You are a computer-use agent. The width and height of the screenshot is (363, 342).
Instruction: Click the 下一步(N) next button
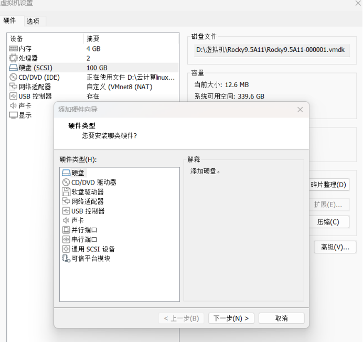click(x=231, y=318)
